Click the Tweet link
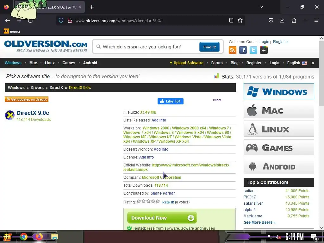Viewport: 324px width, 243px height. [217, 100]
